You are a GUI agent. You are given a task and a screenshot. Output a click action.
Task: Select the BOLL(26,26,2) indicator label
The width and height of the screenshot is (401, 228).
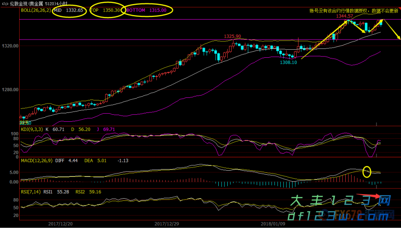click(36, 10)
